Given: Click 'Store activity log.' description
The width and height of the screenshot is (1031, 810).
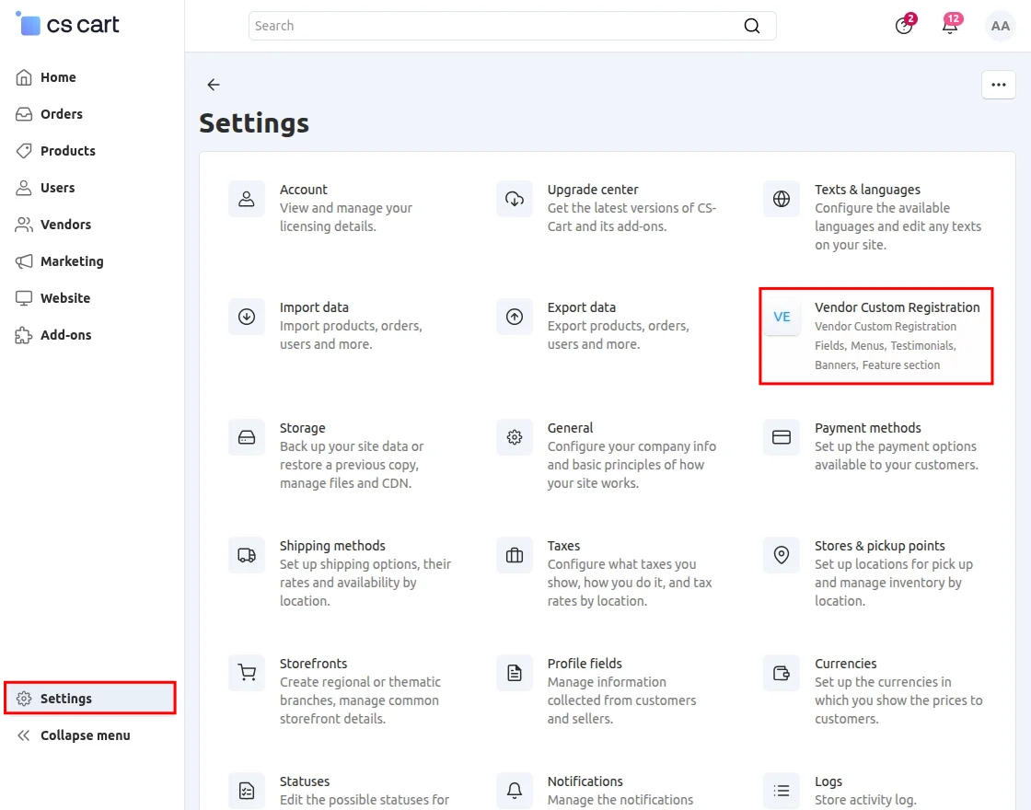Looking at the screenshot, I should click(x=865, y=800).
